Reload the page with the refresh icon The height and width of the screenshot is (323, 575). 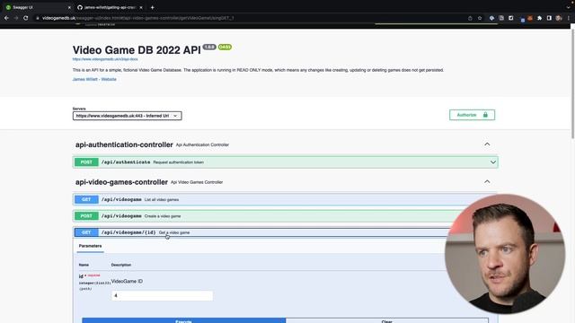[x=26, y=18]
